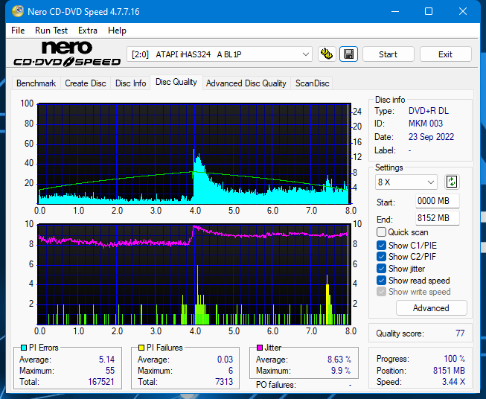
Task: Click the Nero CD-DVD Speed logo
Action: coord(67,54)
